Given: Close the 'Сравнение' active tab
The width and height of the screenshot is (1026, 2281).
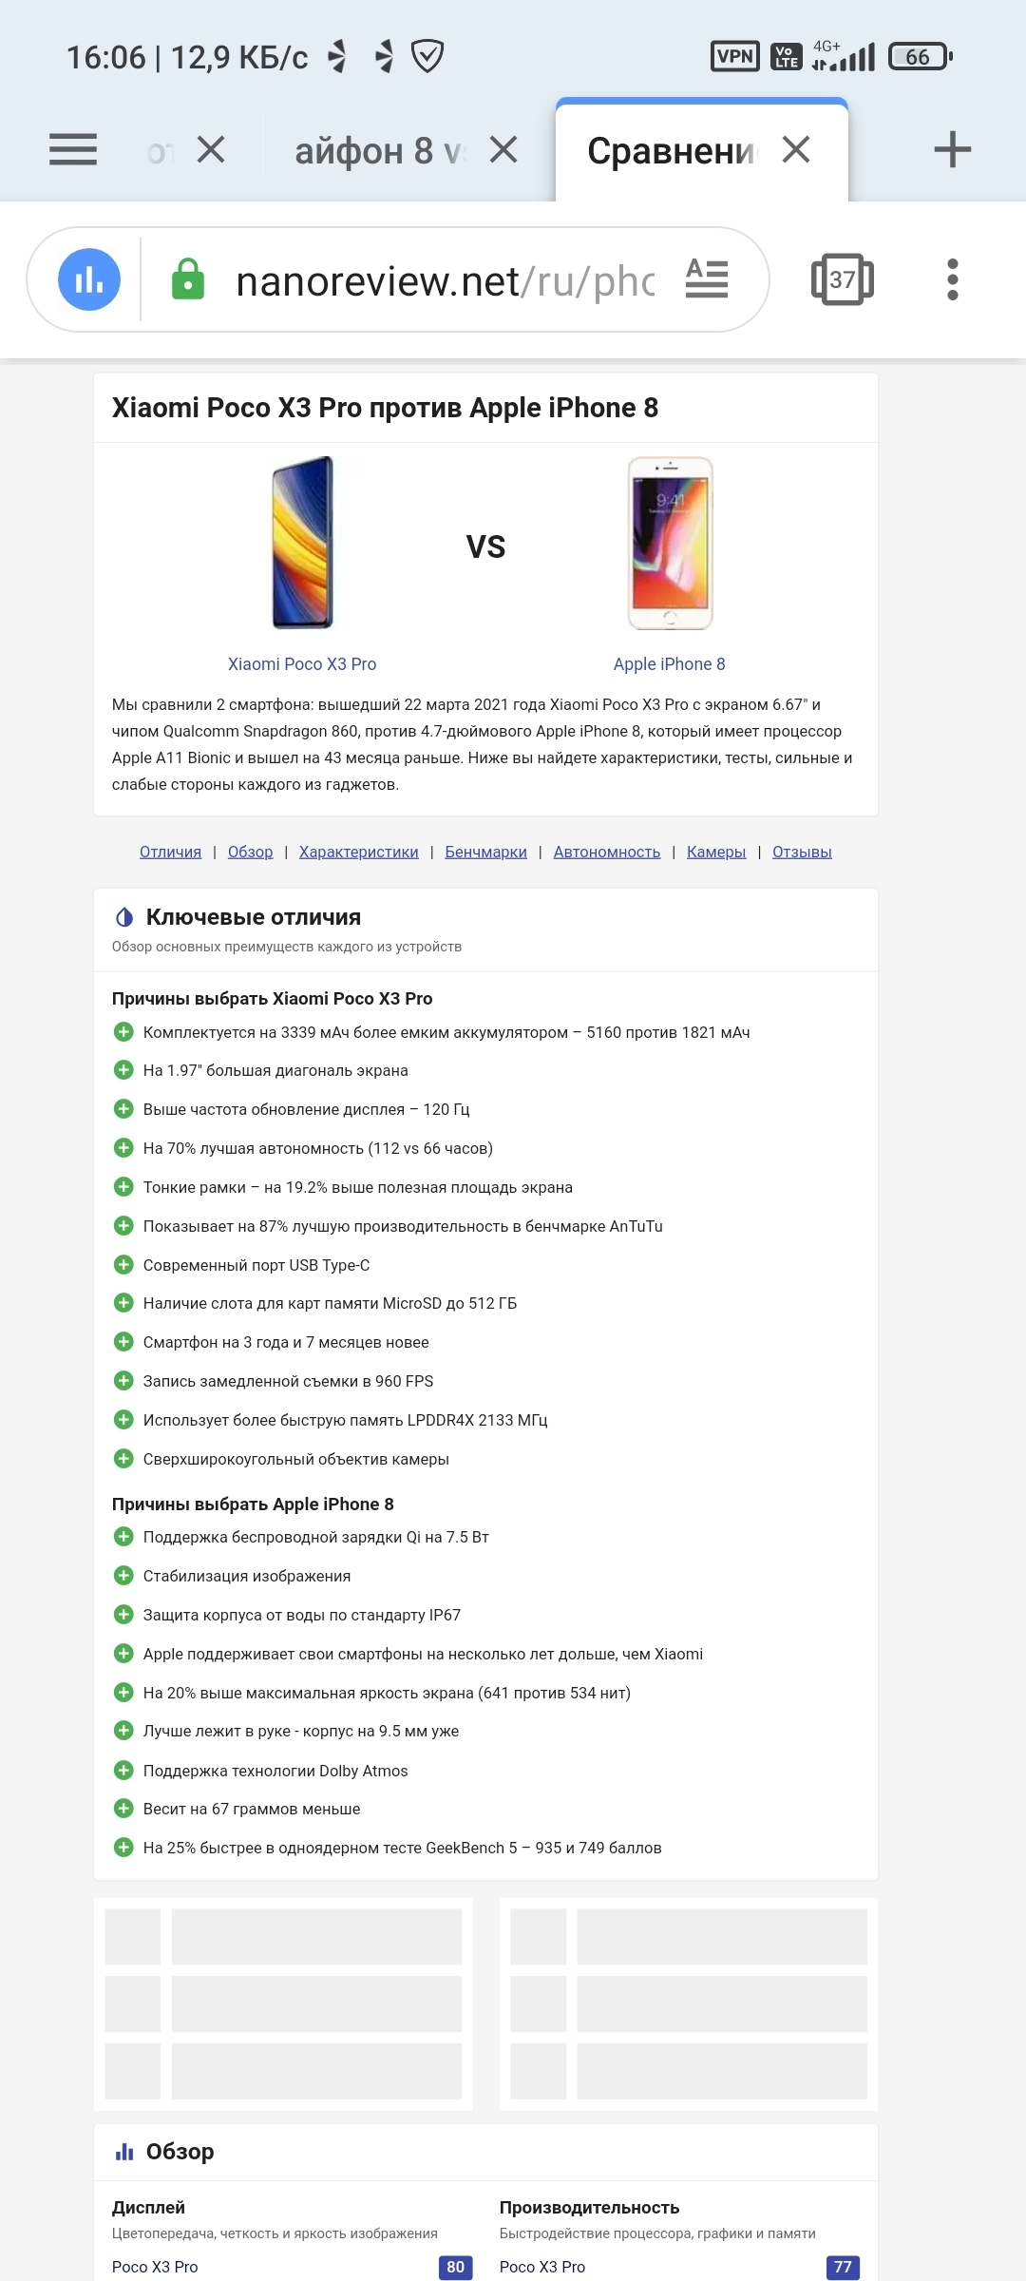Looking at the screenshot, I should click(x=796, y=149).
